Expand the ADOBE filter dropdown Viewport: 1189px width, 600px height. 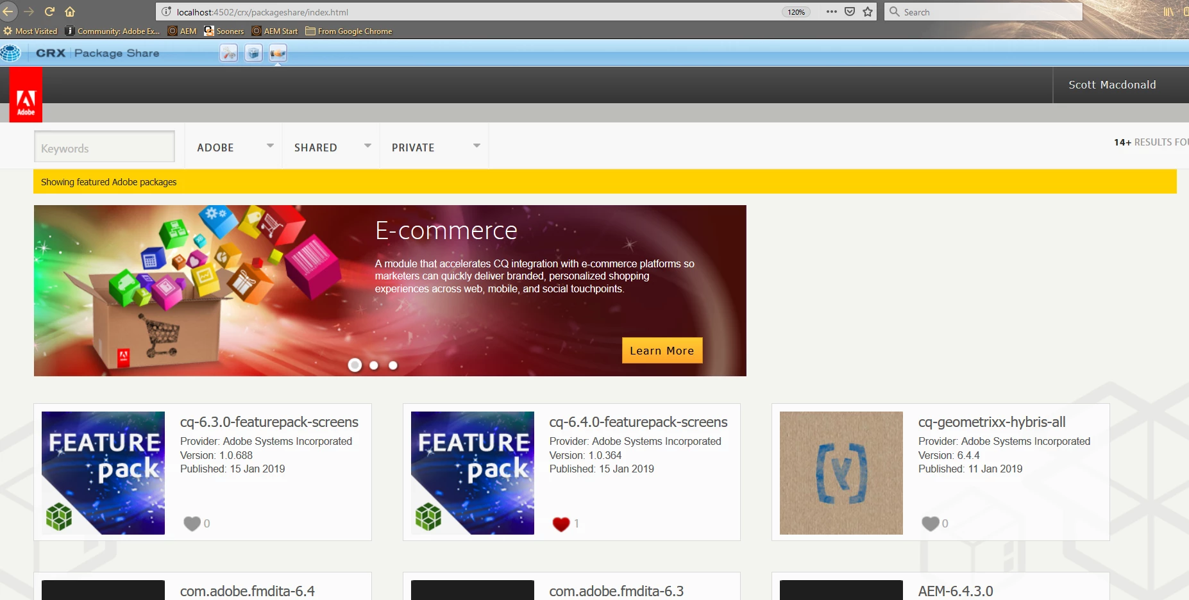tap(235, 147)
